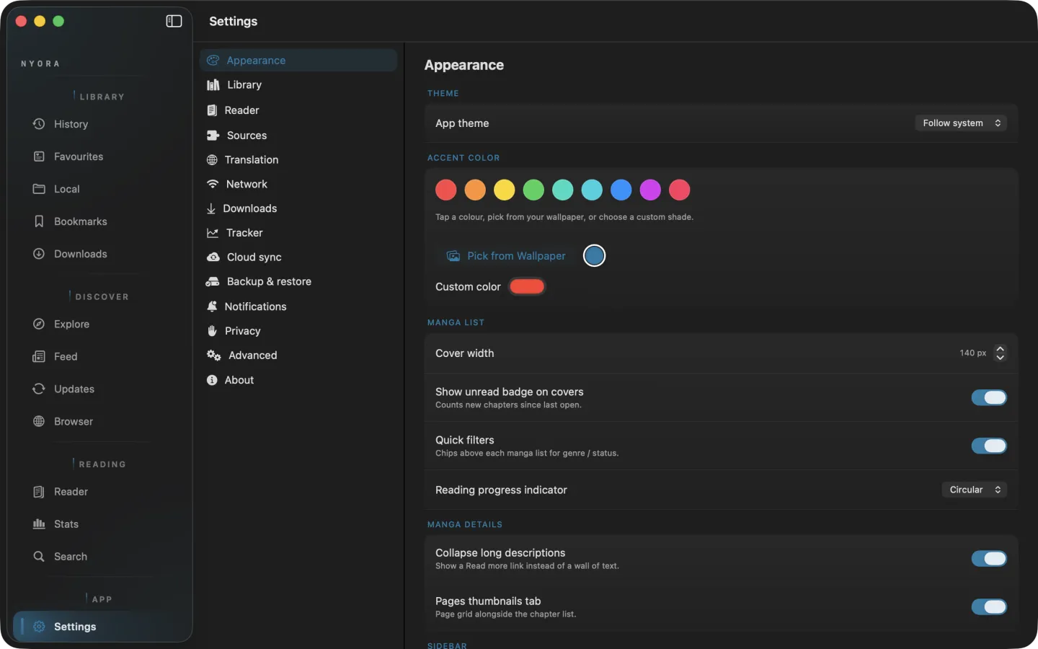Click the NYORA app title
This screenshot has height=649, width=1038.
coord(40,63)
